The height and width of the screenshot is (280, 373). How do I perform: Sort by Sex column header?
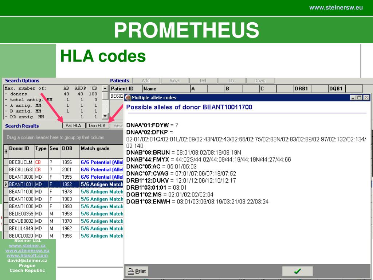pyautogui.click(x=55, y=151)
